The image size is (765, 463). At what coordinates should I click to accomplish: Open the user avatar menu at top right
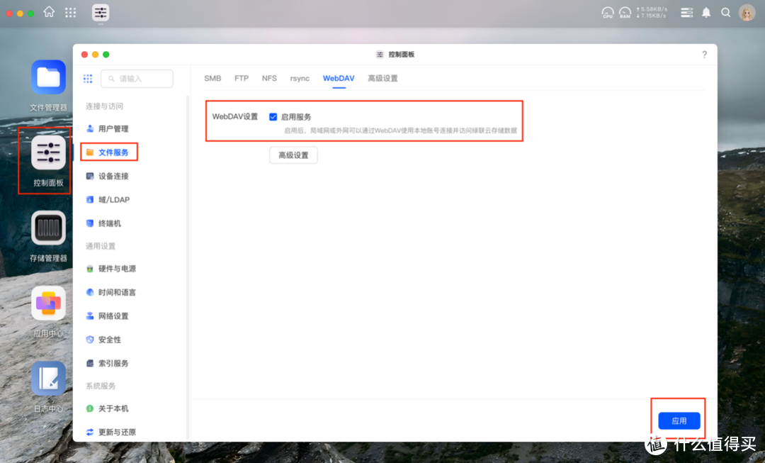coord(747,12)
